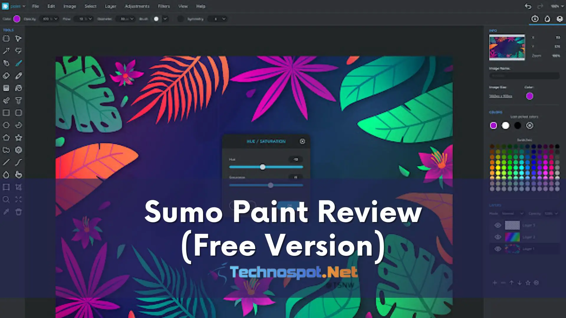Click the underlined Image Size link
Image resolution: width=566 pixels, height=318 pixels.
(501, 96)
